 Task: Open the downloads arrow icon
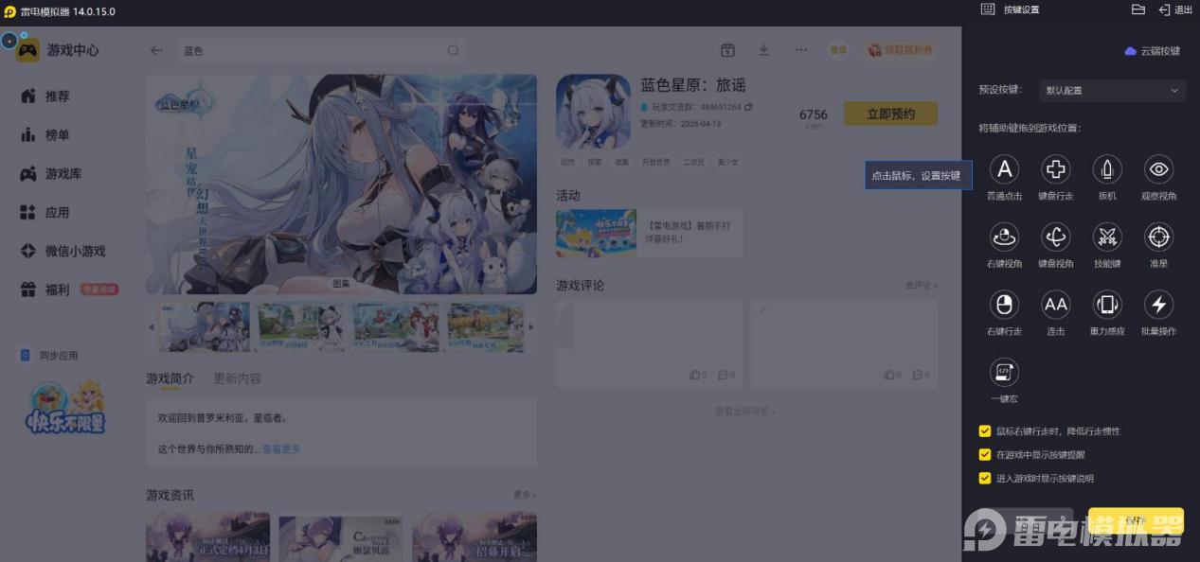(763, 50)
